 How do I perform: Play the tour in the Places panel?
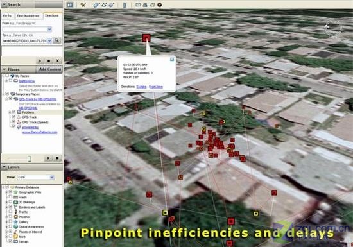click(x=48, y=158)
